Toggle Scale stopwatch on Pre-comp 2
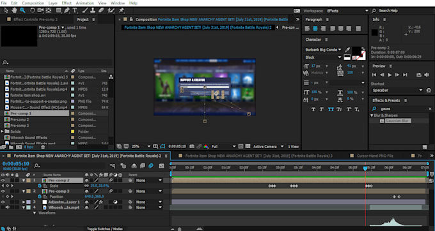This screenshot has height=231, width=435. (40, 186)
